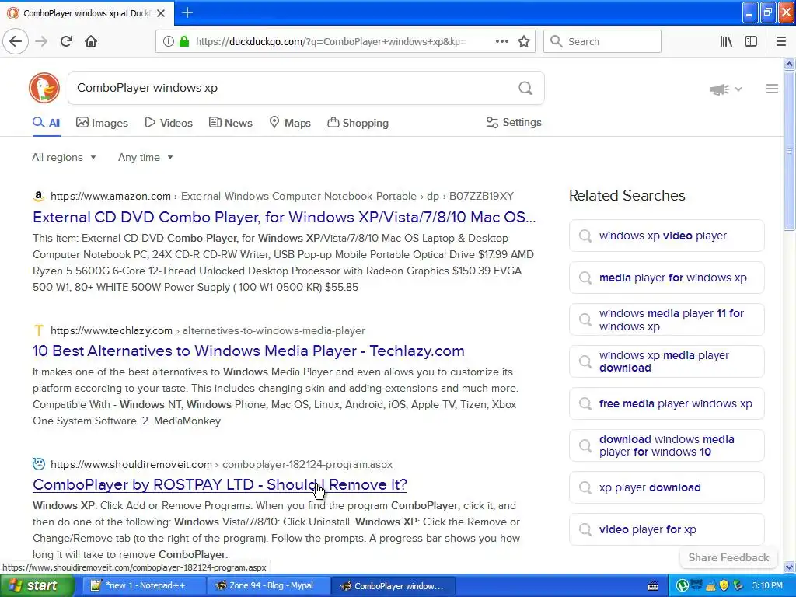Open 10 Best Alternatives to Windows Media Player

click(248, 351)
